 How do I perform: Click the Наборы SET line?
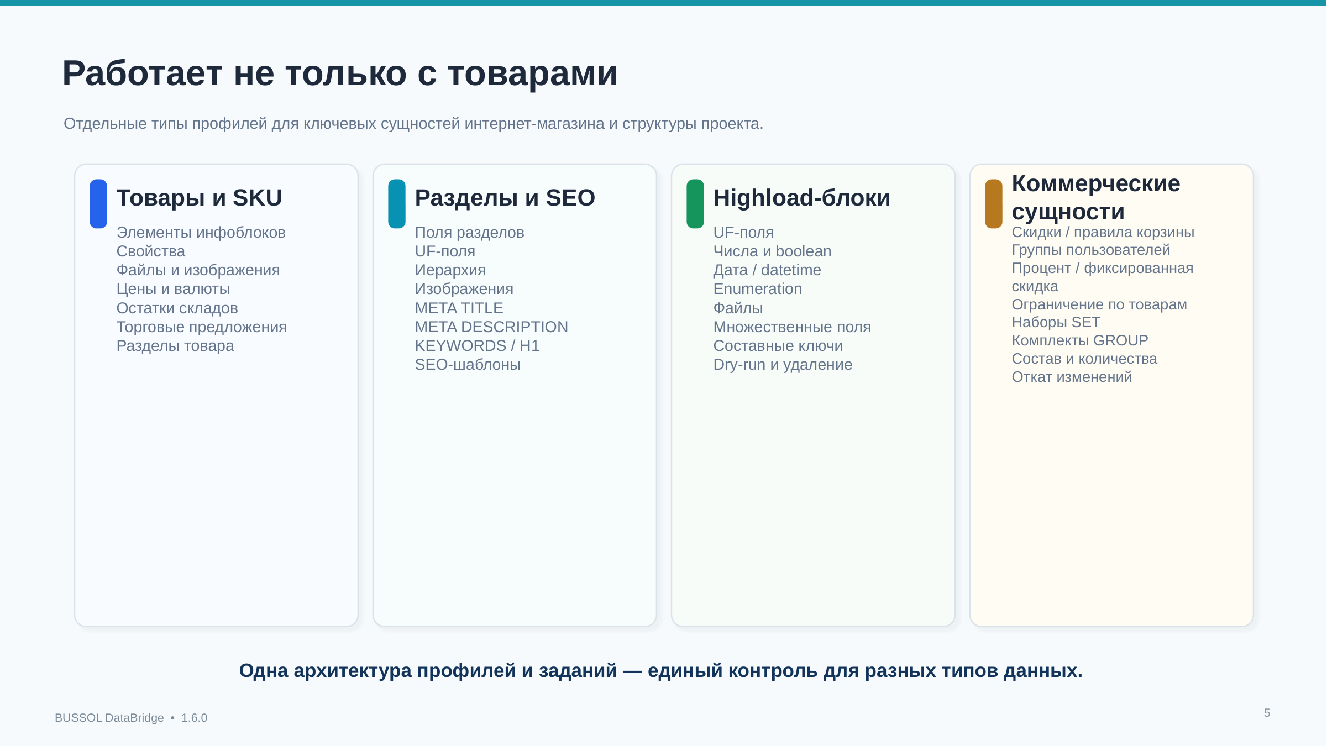tap(1056, 322)
